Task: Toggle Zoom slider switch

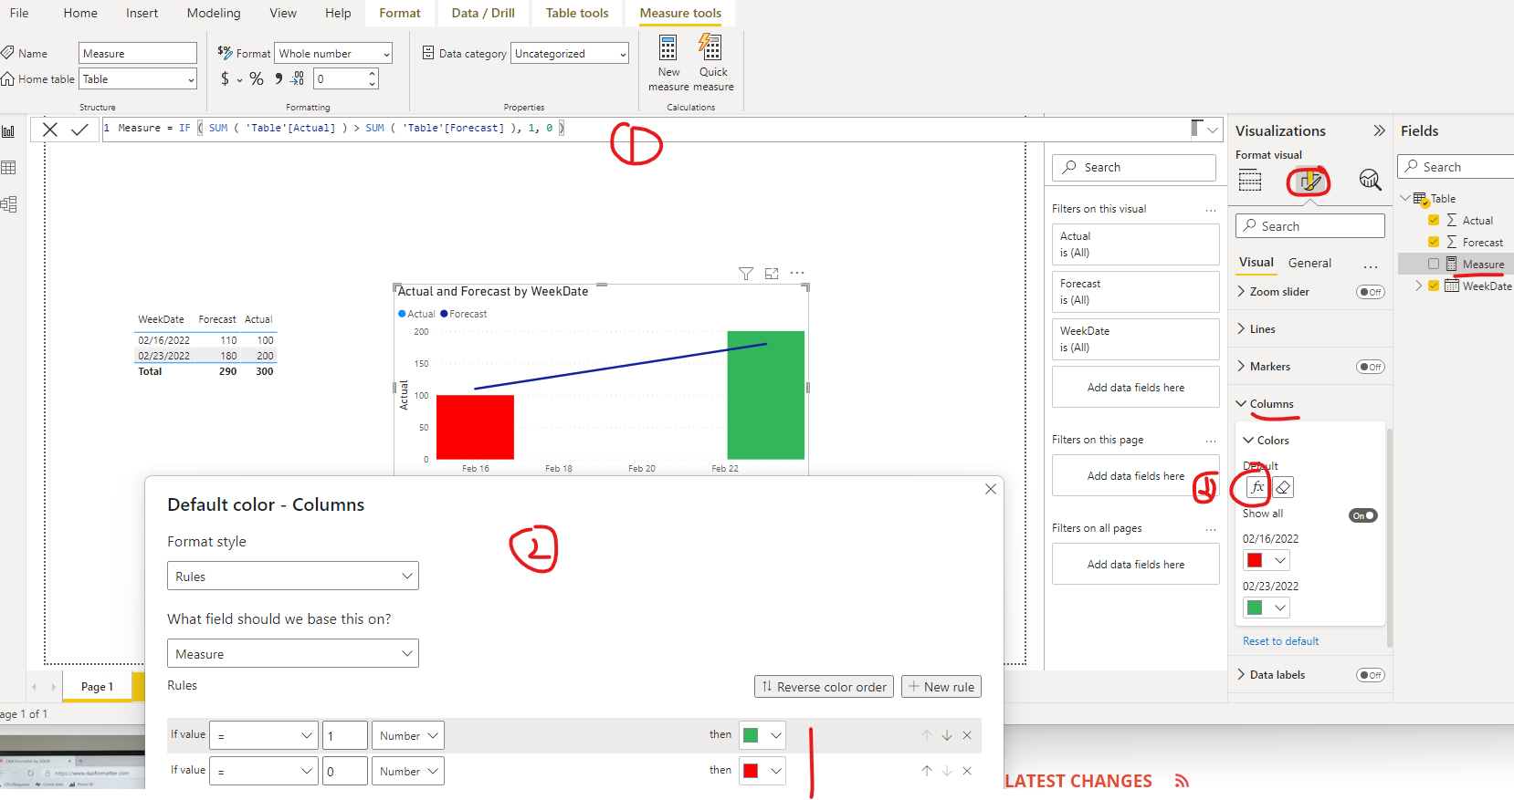Action: coord(1371,292)
